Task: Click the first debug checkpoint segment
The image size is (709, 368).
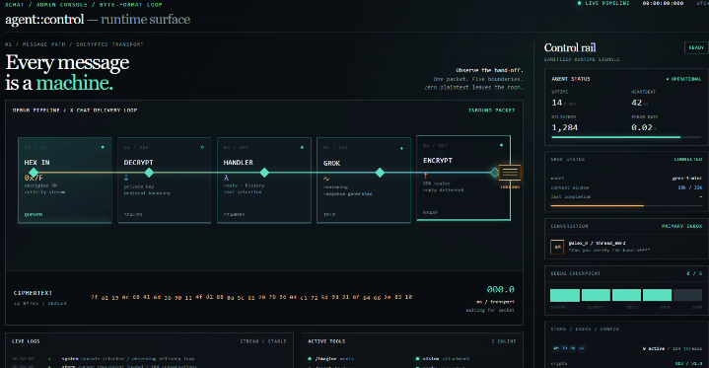Action: (565, 295)
